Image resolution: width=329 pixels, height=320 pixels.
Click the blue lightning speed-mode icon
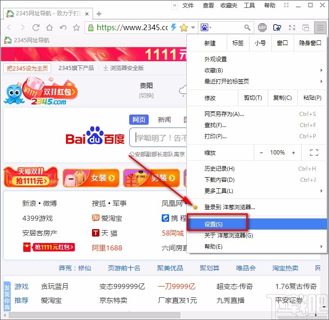tap(173, 27)
